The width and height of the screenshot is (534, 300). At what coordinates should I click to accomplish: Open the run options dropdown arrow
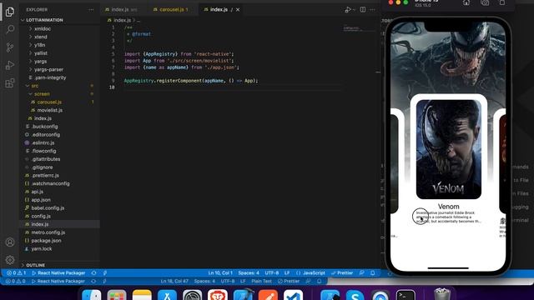tap(354, 10)
